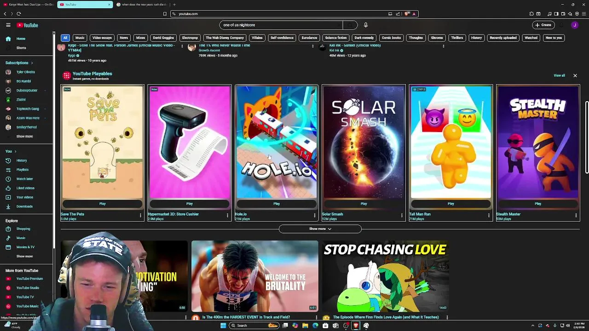Viewport: 589px width, 331px height.
Task: Play the Save The Pets game
Action: (102, 204)
